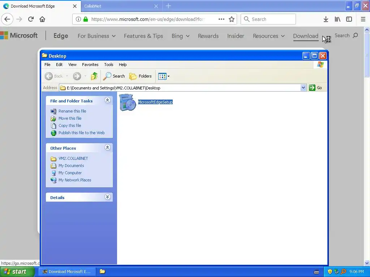The height and width of the screenshot is (277, 370).
Task: Expand the Details panel
Action: click(107, 197)
